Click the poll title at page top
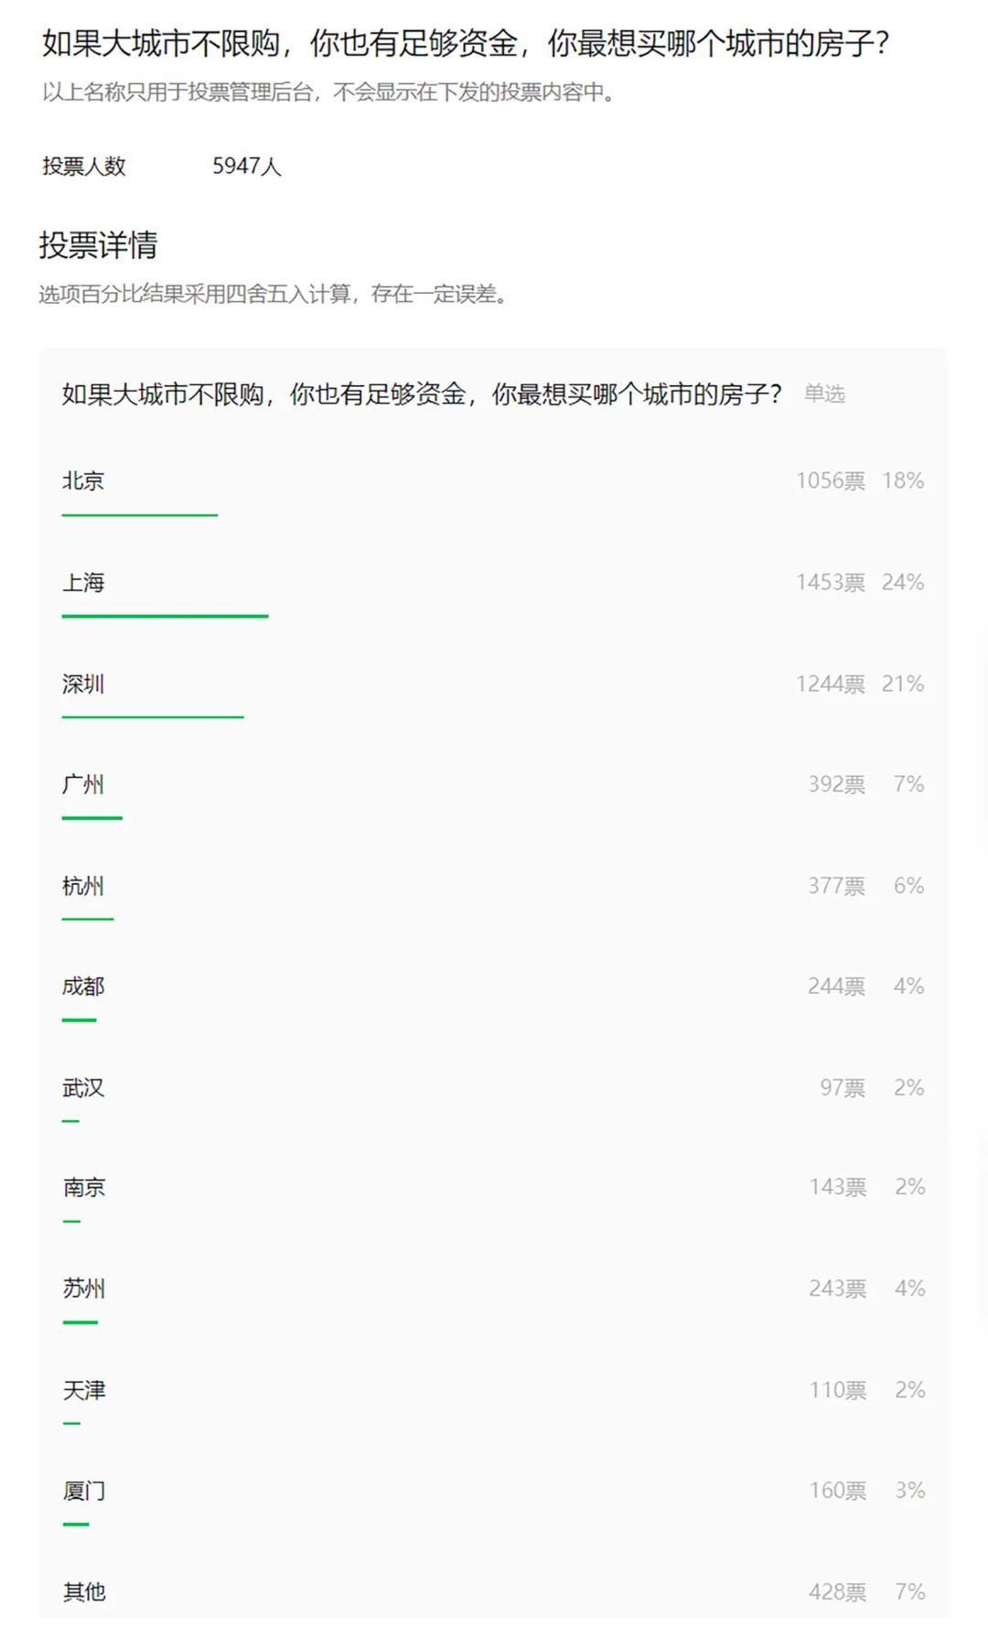 466,43
